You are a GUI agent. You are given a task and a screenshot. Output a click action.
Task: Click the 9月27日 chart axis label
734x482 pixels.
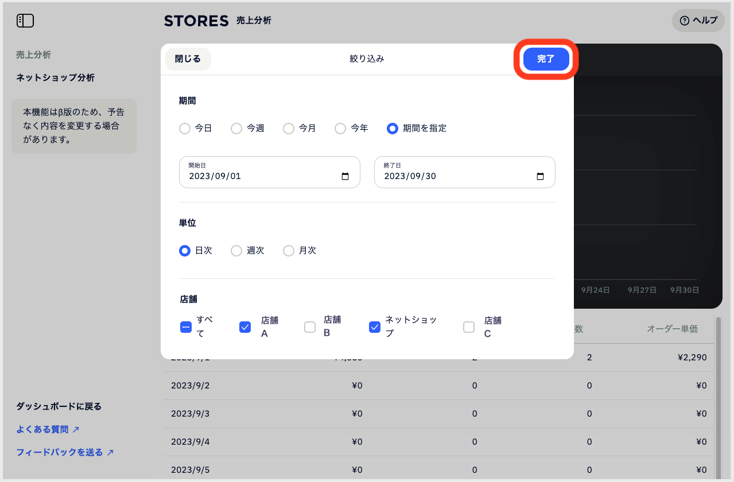[x=642, y=290]
